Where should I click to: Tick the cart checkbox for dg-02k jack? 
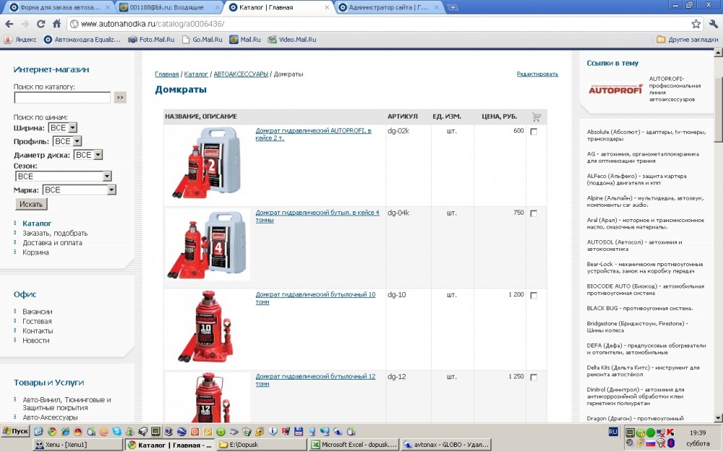pyautogui.click(x=534, y=132)
